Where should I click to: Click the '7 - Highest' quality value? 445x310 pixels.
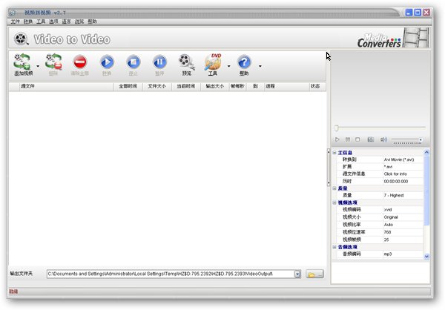(x=394, y=195)
